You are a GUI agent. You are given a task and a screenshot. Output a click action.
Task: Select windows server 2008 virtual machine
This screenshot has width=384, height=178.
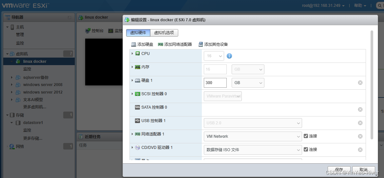(43, 85)
